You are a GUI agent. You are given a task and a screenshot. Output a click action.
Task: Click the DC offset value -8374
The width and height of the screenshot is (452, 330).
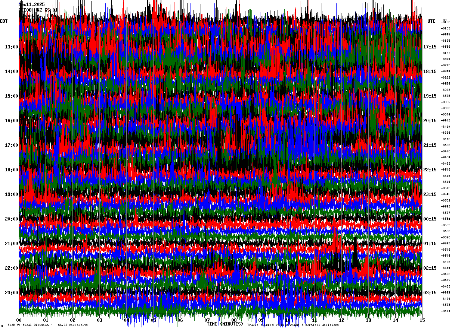coord(446,114)
